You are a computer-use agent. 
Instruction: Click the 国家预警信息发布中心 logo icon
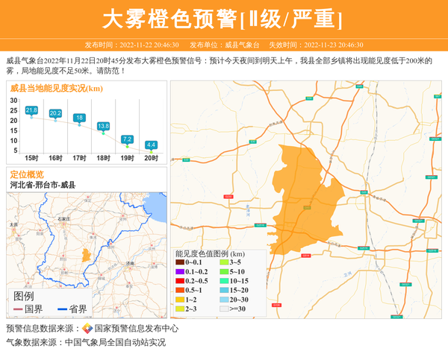click(x=87, y=329)
